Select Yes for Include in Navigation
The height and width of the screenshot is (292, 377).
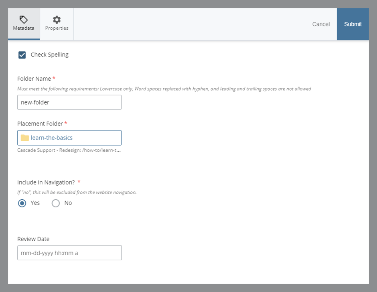(22, 203)
